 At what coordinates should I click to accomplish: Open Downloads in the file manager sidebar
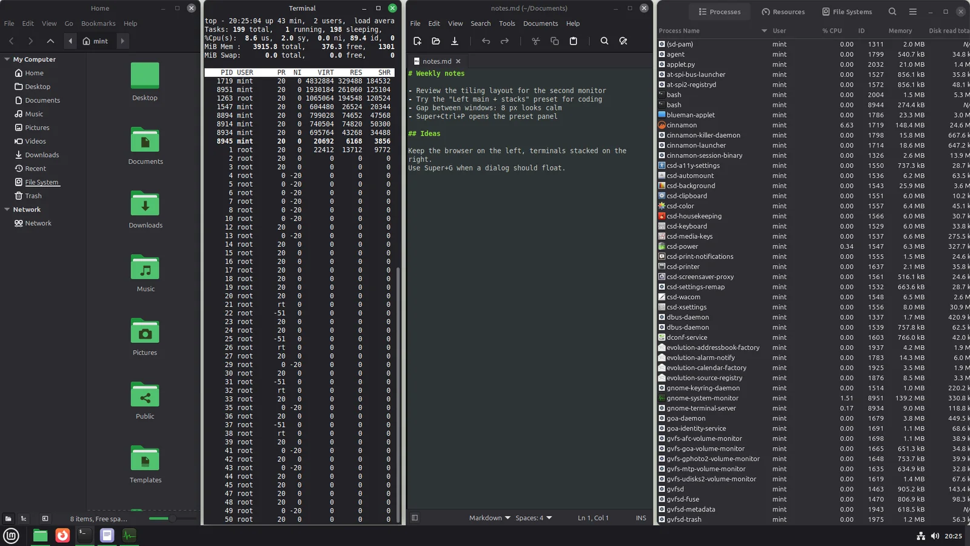pos(42,155)
